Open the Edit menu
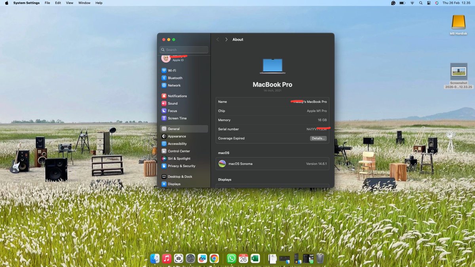475x267 pixels. click(x=58, y=3)
